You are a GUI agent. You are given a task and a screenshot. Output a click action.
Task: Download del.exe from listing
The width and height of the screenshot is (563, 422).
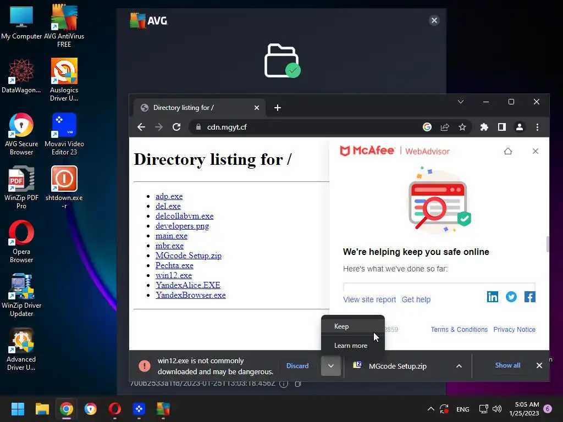168,207
